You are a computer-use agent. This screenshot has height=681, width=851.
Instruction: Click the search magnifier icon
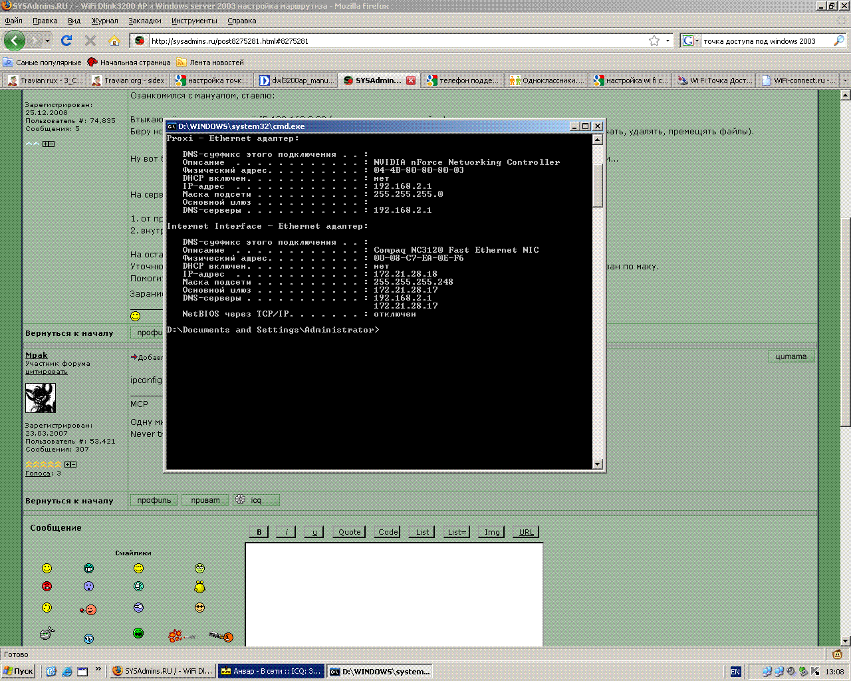tap(839, 41)
